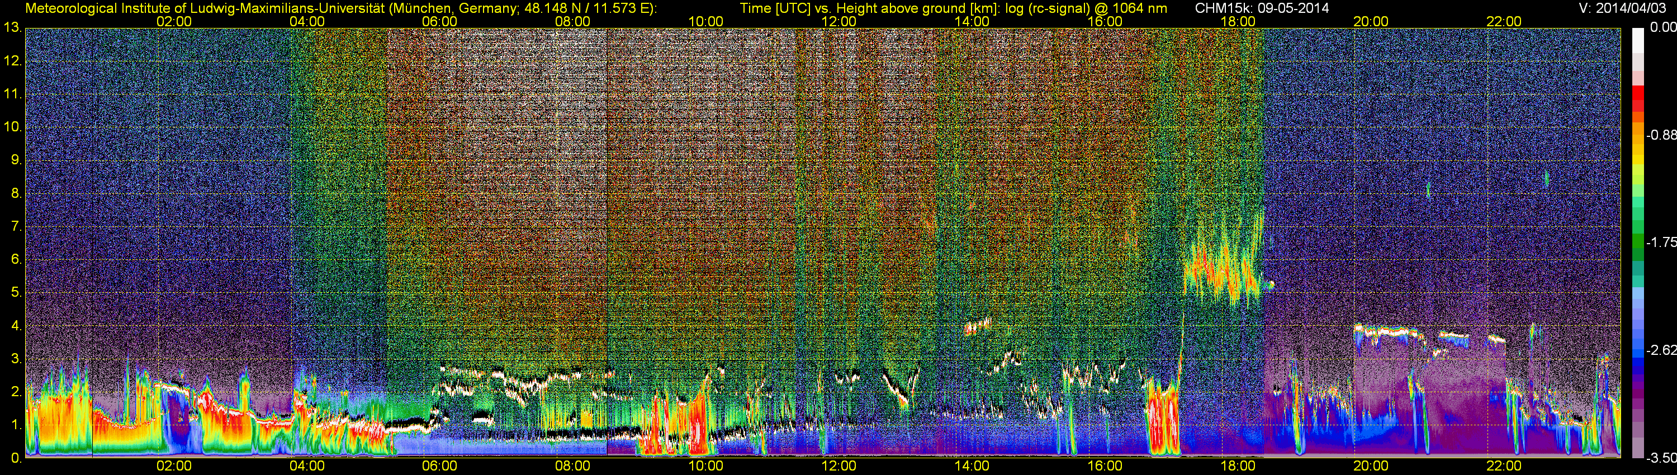1677x475 pixels.
Task: Click the 8. km height axis label
Action: (16, 193)
